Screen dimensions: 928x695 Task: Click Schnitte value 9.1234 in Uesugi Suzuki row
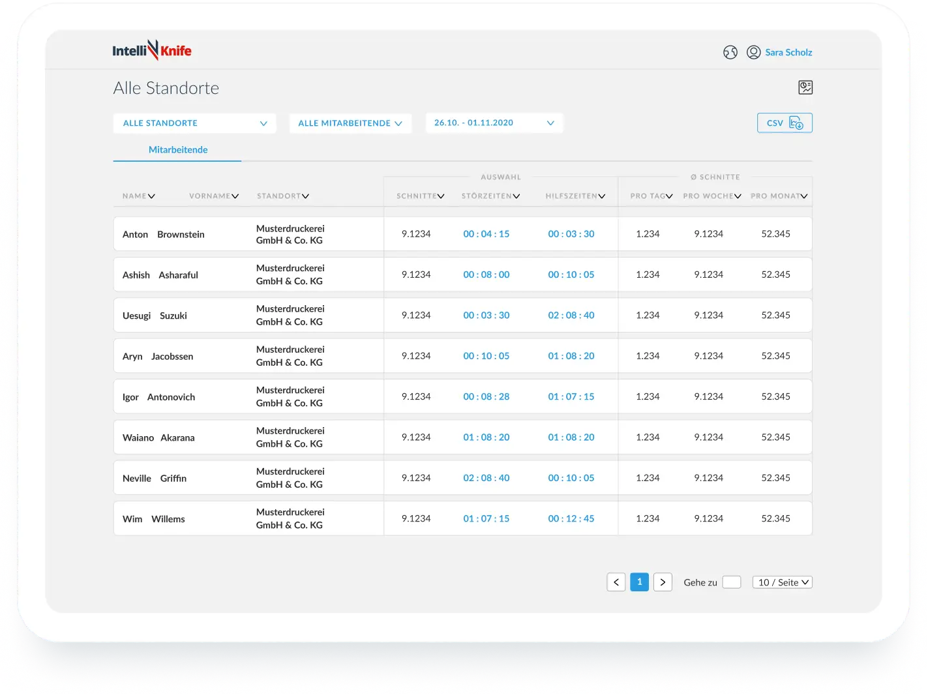click(416, 315)
